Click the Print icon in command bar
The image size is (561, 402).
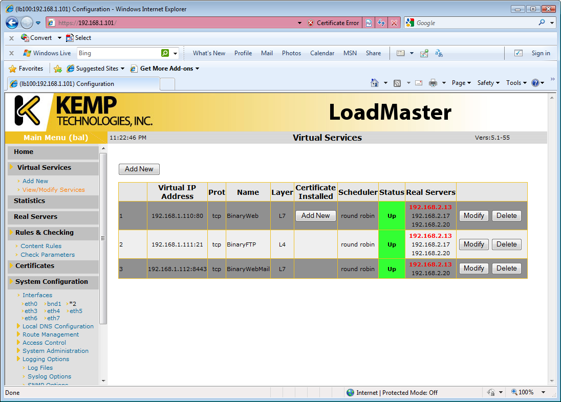[433, 83]
